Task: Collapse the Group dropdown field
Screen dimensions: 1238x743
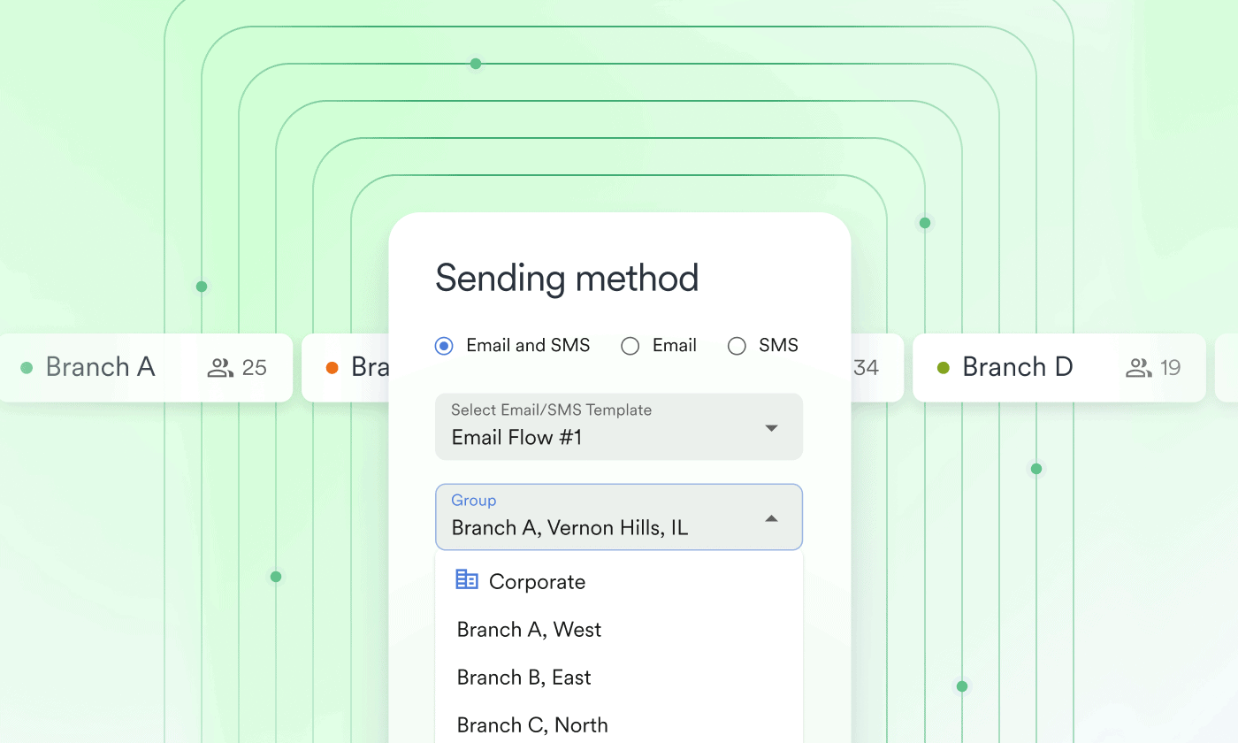Action: pyautogui.click(x=619, y=517)
